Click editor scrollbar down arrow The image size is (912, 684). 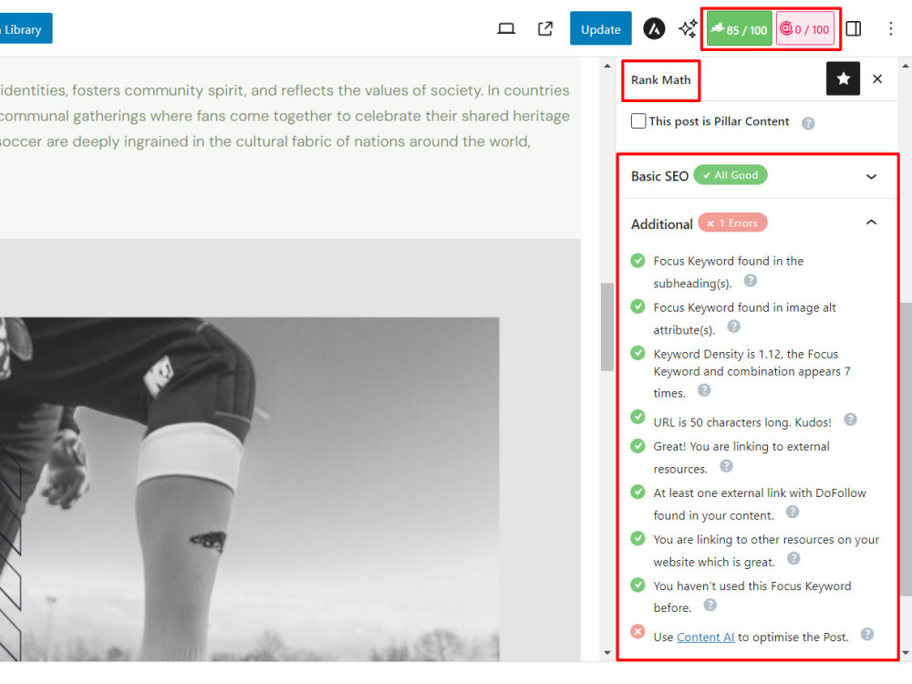606,653
